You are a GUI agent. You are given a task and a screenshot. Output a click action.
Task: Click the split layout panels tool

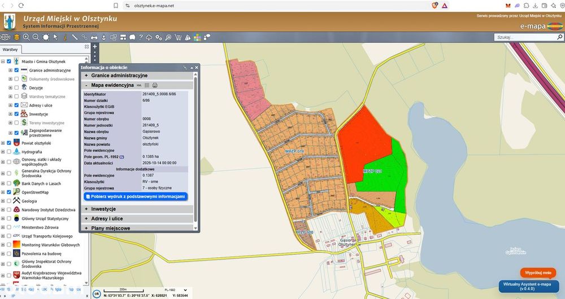(x=123, y=37)
